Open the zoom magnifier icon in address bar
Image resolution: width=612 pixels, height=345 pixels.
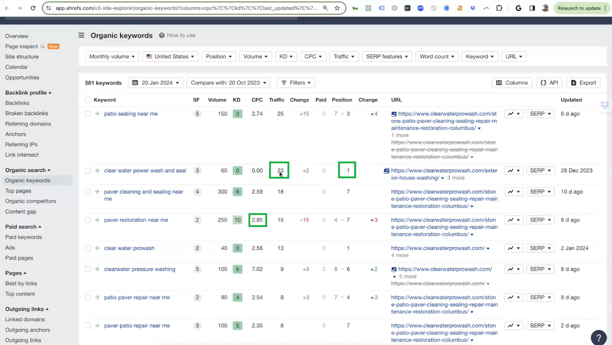[x=326, y=8]
